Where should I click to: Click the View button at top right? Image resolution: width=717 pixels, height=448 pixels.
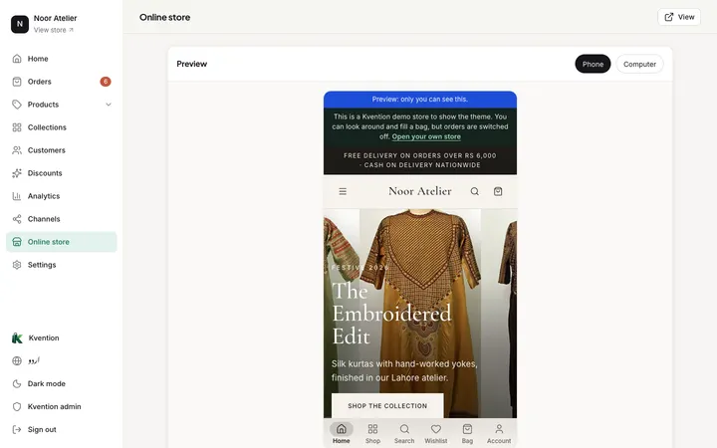tap(679, 17)
